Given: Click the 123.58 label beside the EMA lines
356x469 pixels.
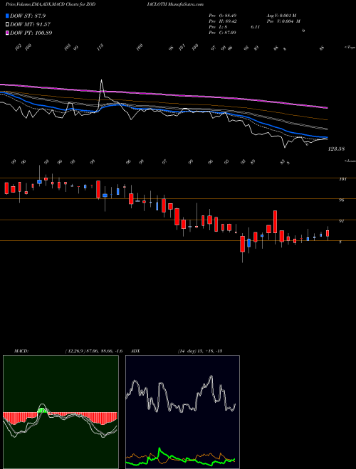Looking at the screenshot, I should 336,149.
